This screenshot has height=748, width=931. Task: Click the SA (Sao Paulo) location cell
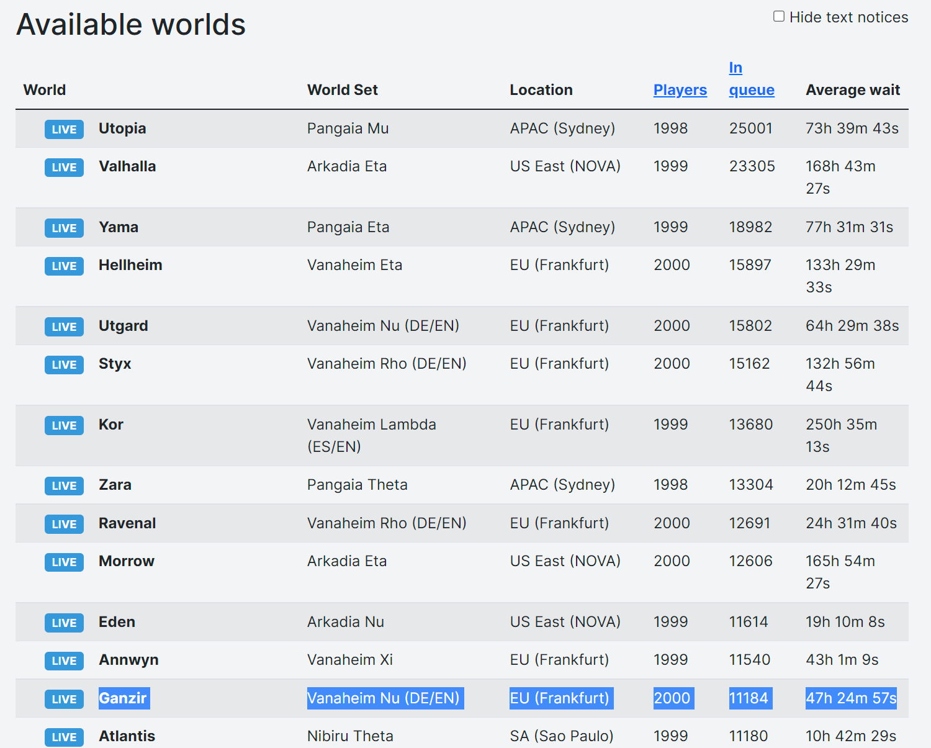pos(562,736)
